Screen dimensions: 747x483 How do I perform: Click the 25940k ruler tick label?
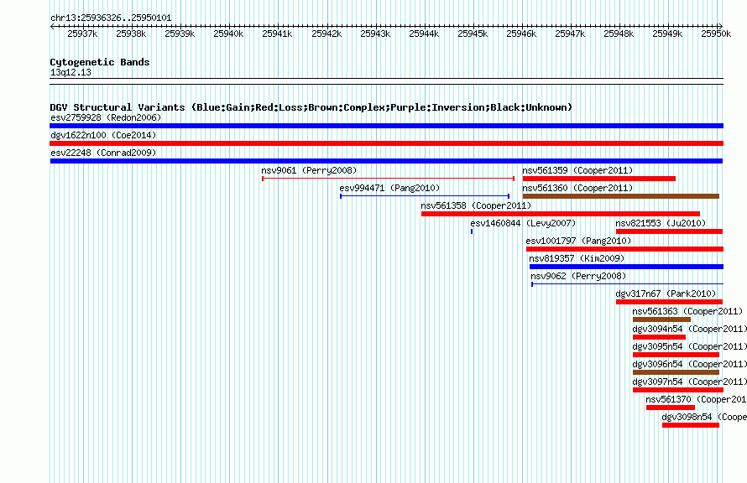[228, 34]
